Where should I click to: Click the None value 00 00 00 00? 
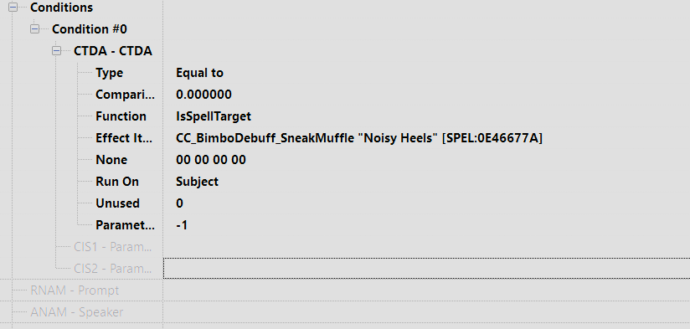[x=211, y=160]
